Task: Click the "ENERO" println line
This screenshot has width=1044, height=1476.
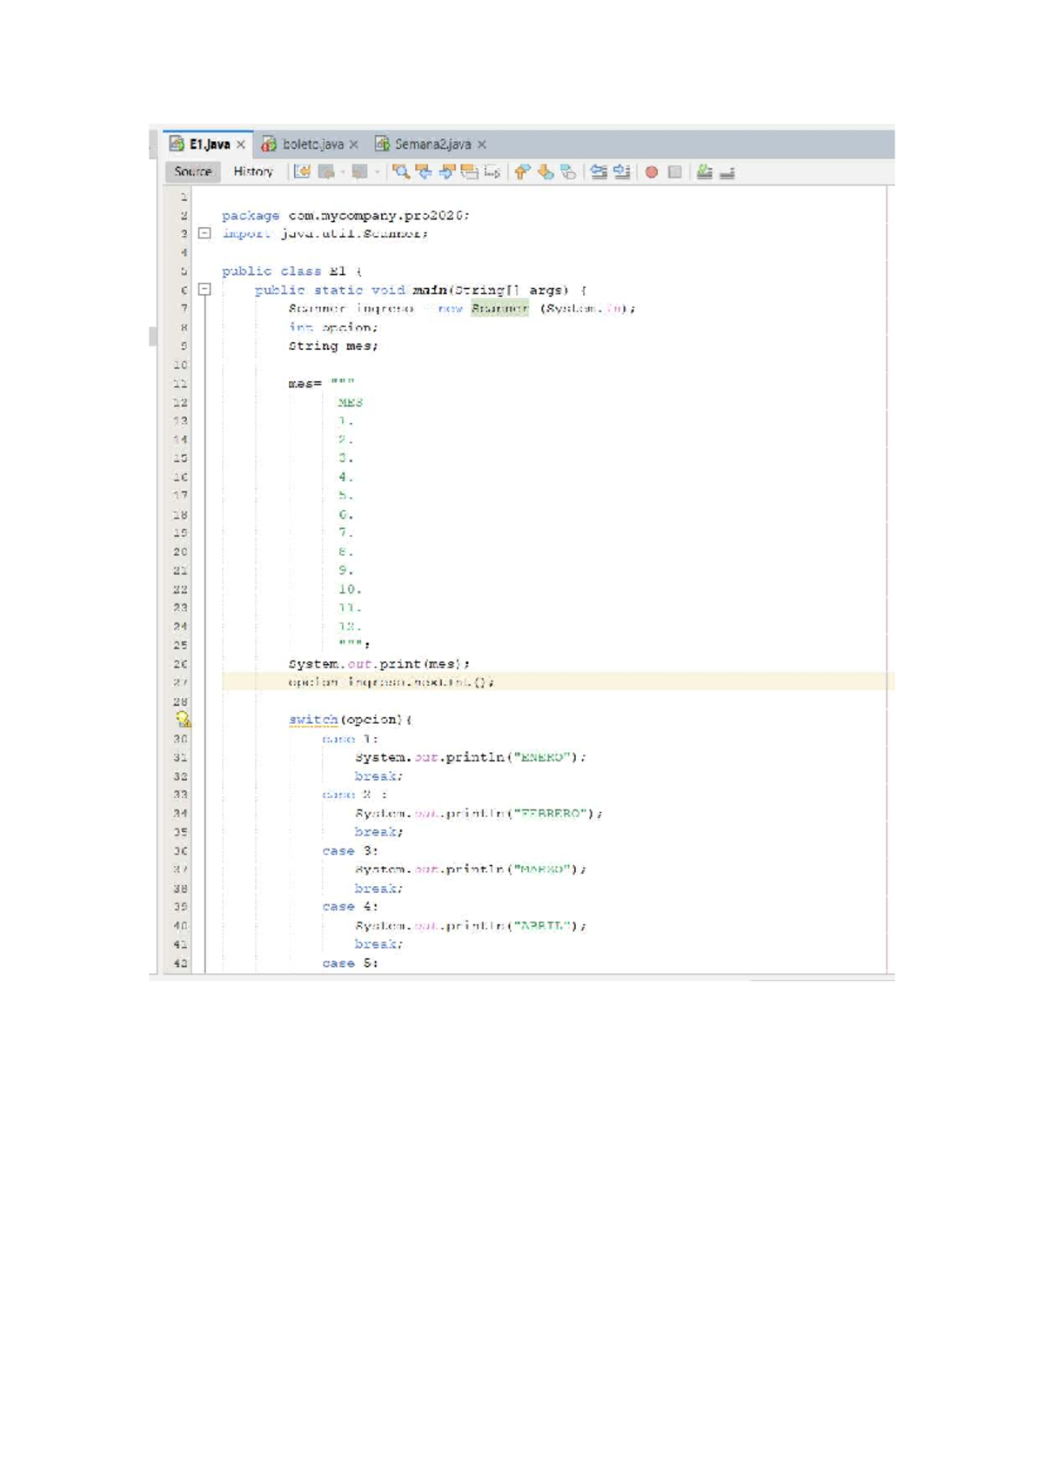Action: (471, 756)
